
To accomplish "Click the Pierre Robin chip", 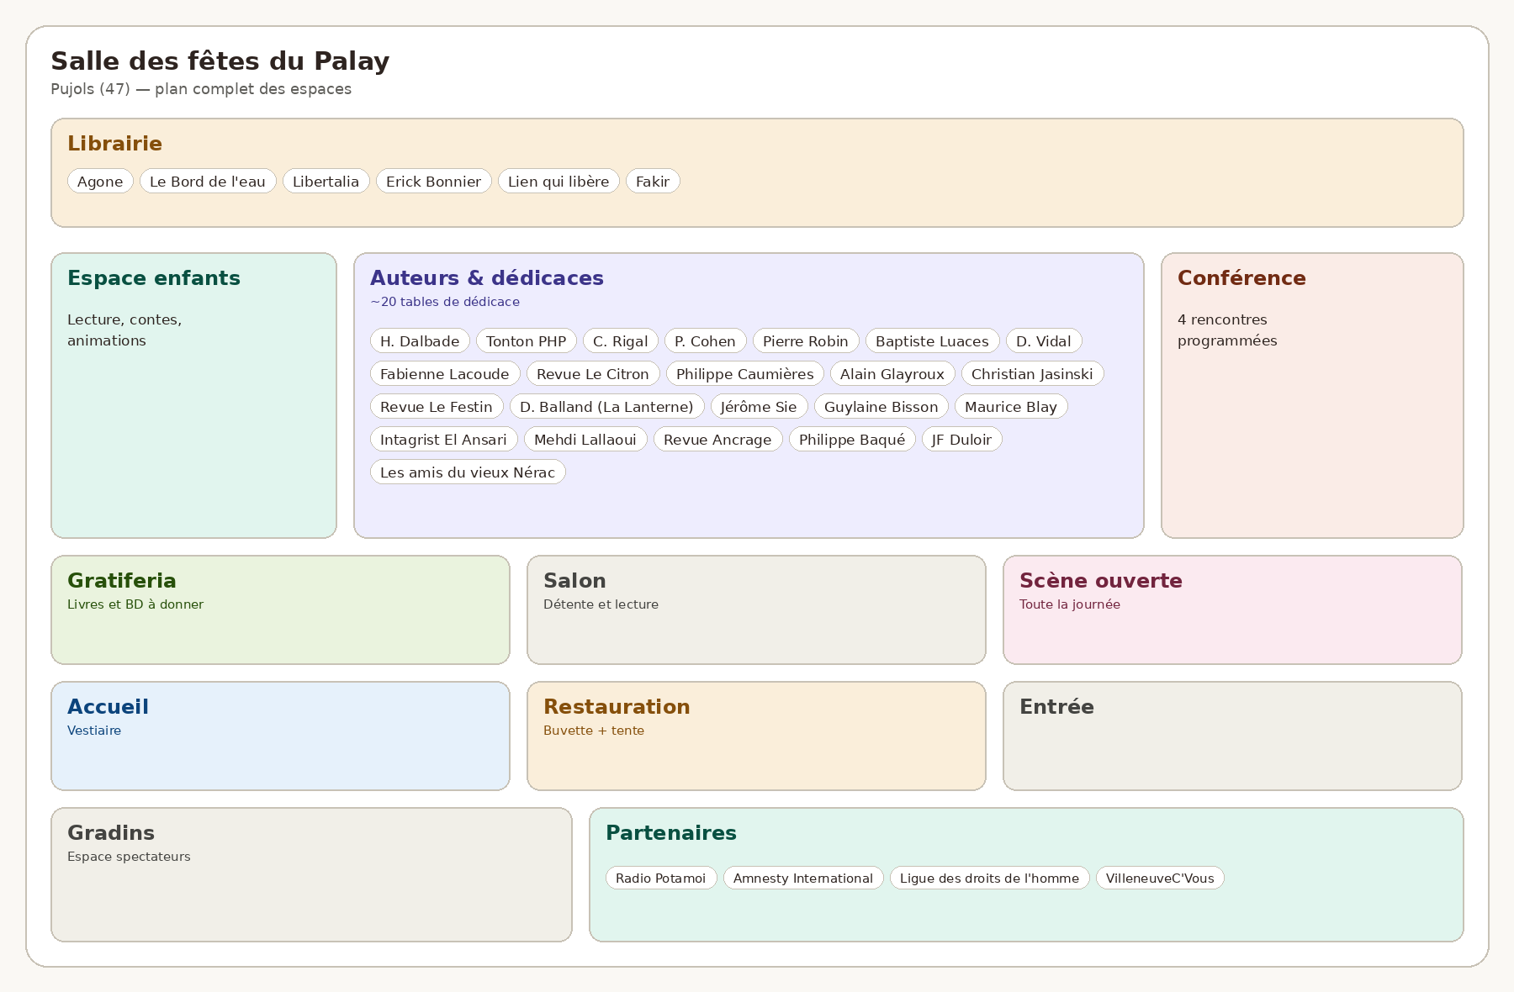I will (x=806, y=341).
